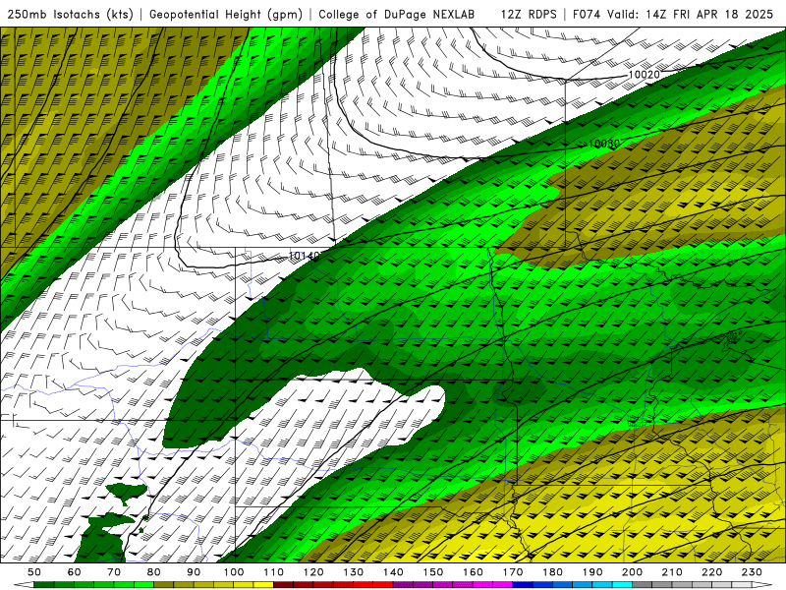
Task: Click the 170 value on the color scale
Action: tap(513, 572)
